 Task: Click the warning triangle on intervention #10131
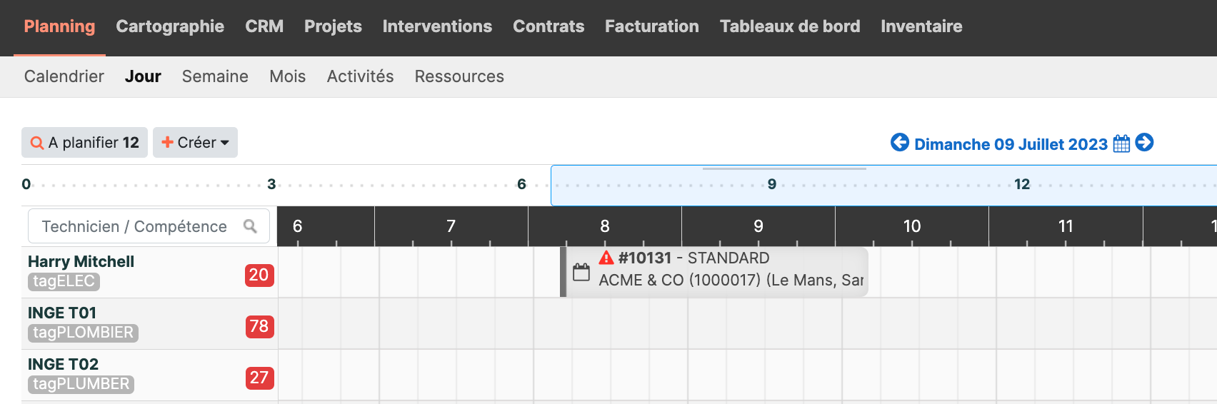(x=606, y=258)
